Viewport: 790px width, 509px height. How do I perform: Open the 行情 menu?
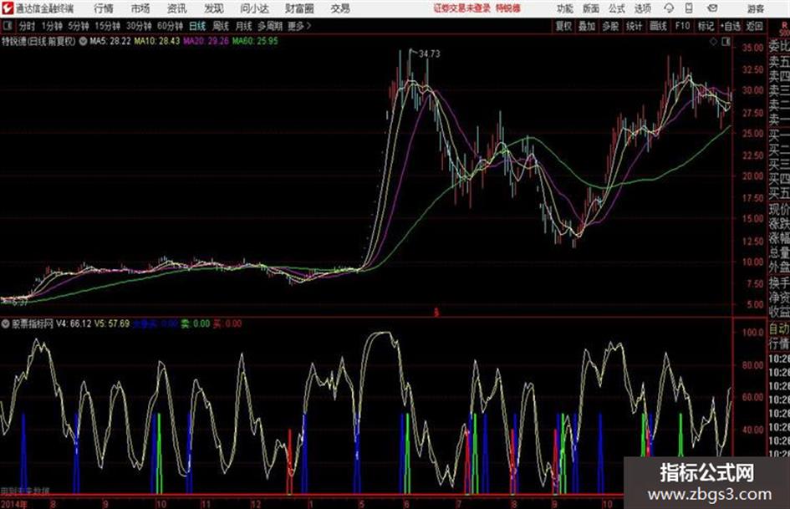(x=104, y=8)
